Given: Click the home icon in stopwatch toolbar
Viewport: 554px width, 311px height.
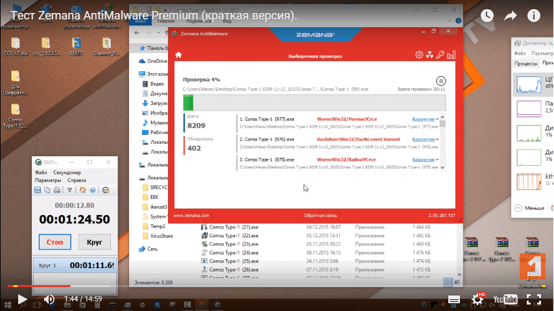Looking at the screenshot, I should click(82, 190).
